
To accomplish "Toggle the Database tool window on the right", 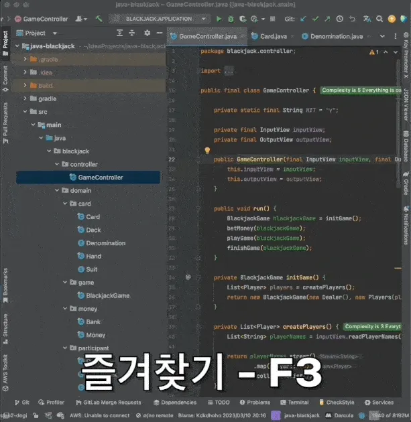I will coord(406,147).
